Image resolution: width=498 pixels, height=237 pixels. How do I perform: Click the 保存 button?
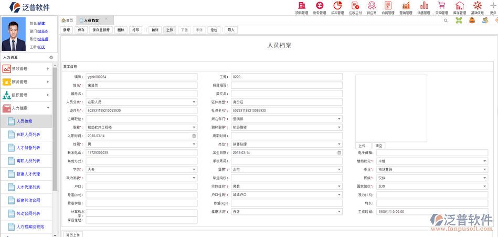[81, 30]
